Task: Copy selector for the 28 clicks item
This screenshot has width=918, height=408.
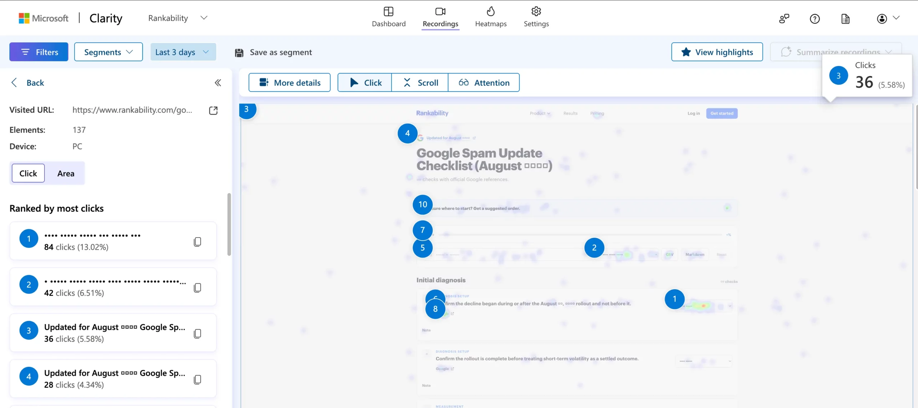Action: coord(197,379)
